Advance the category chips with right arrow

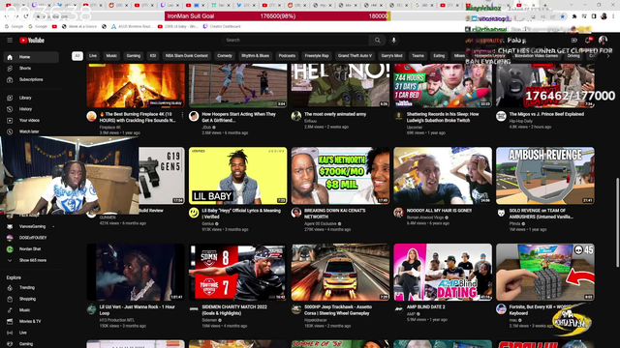pos(608,56)
